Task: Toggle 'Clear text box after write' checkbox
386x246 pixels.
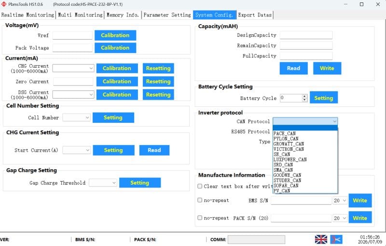Action: point(200,186)
